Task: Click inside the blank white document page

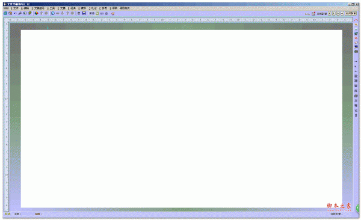Action: [x=182, y=118]
